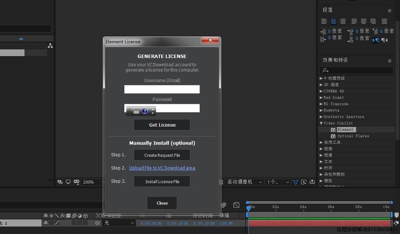Set left-to-right text direction
Viewport: 400px width, 234px height.
coord(376,40)
